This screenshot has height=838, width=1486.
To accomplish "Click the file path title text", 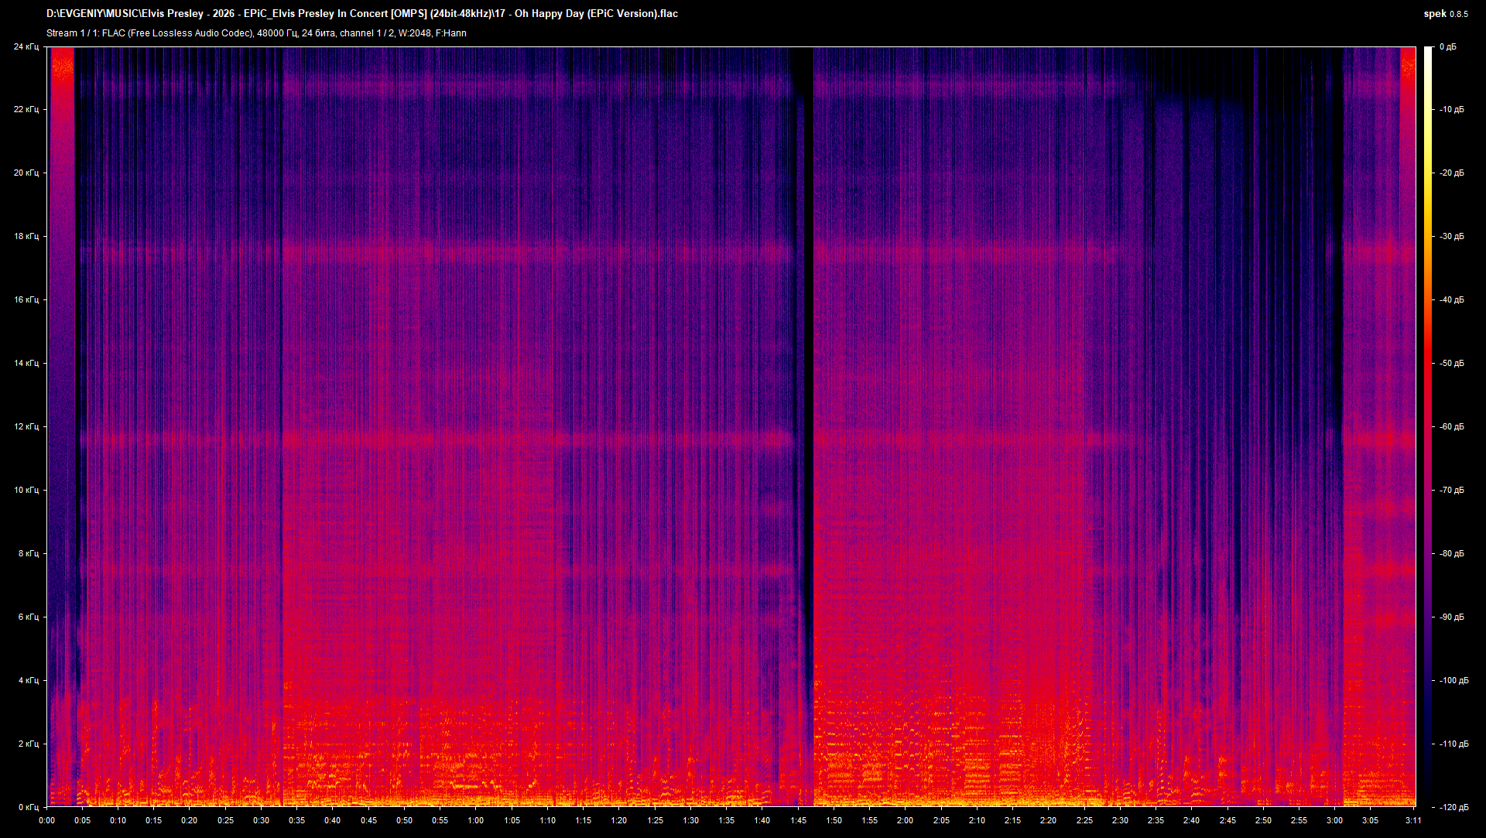I will click(362, 13).
